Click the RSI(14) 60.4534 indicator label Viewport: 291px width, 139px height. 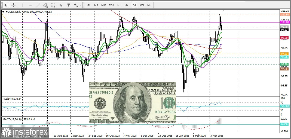point(12,99)
